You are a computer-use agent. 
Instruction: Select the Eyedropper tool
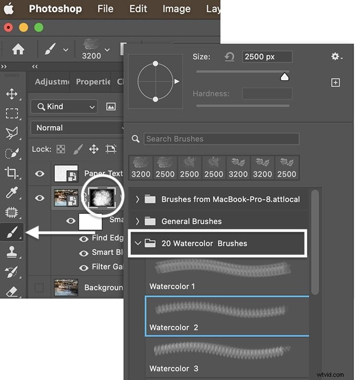pos(11,193)
